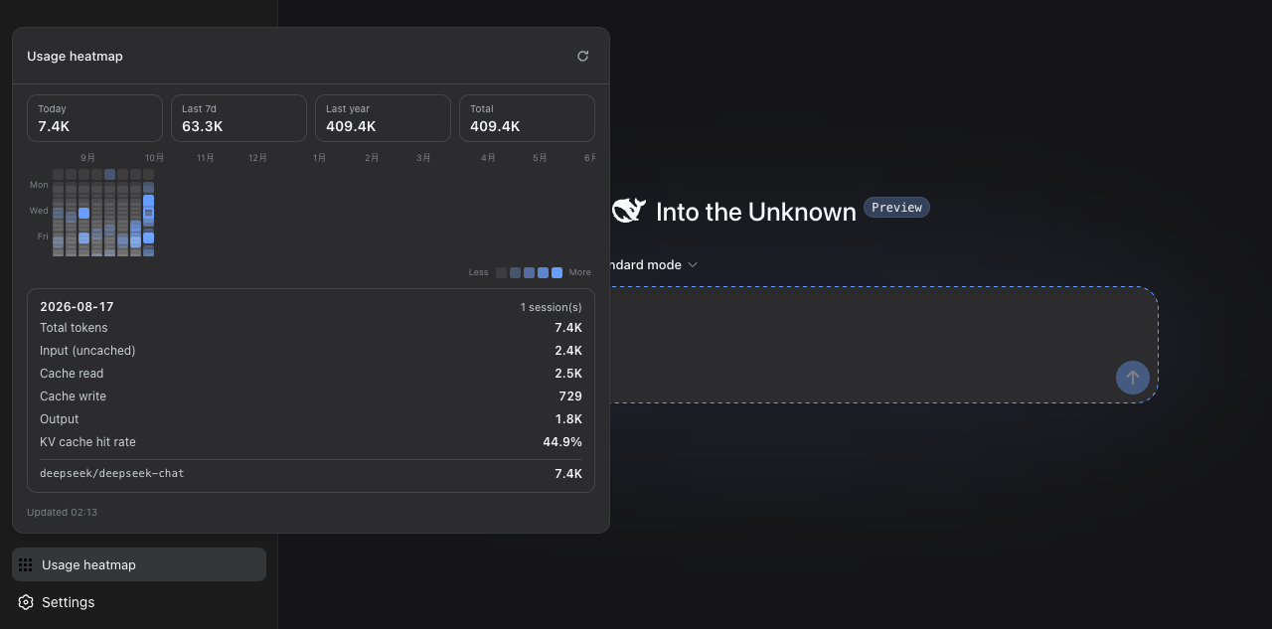Click the 5月 month label
The image size is (1272, 629).
coord(540,158)
